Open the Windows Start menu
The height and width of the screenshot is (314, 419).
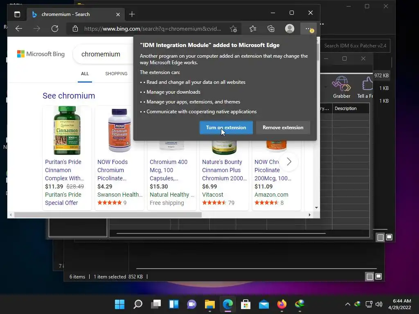click(x=119, y=304)
